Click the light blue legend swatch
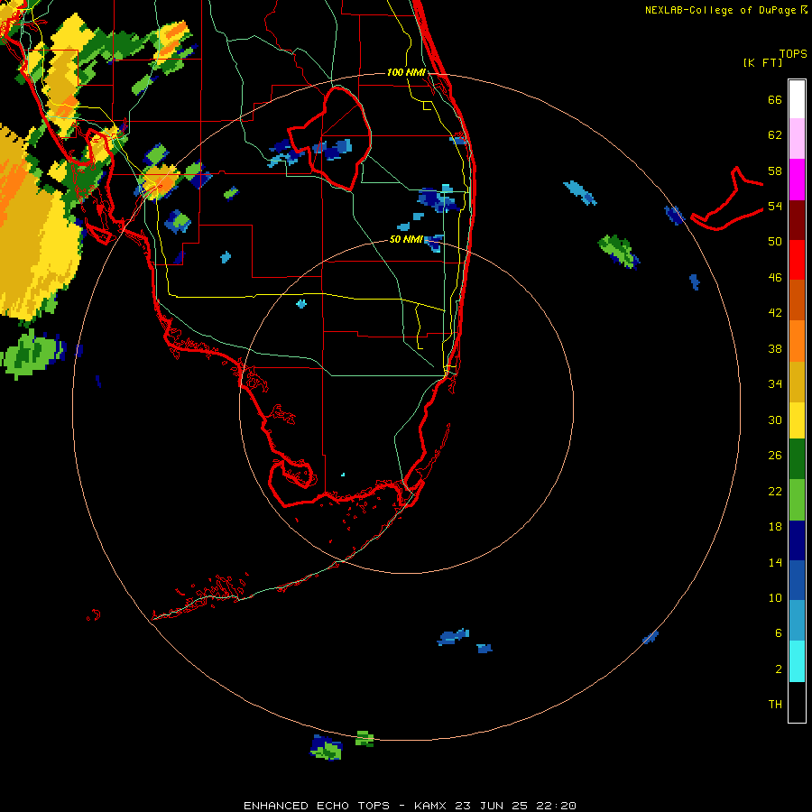This screenshot has width=812, height=812. tap(797, 621)
